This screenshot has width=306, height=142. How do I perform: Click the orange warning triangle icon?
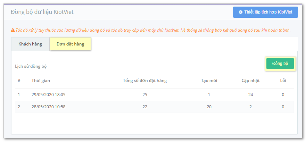coord(13,30)
